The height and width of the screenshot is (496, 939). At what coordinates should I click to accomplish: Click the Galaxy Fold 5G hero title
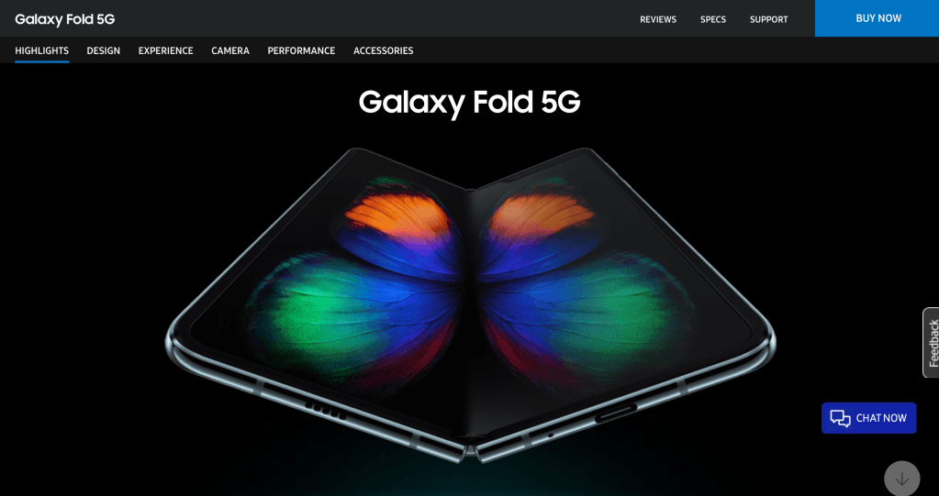[470, 103]
